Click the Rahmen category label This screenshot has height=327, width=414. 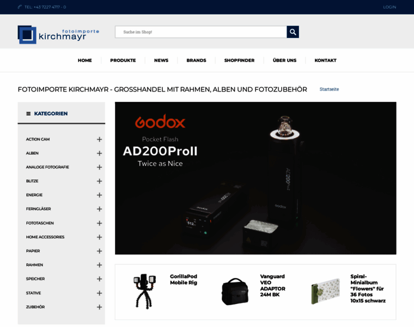click(x=34, y=265)
